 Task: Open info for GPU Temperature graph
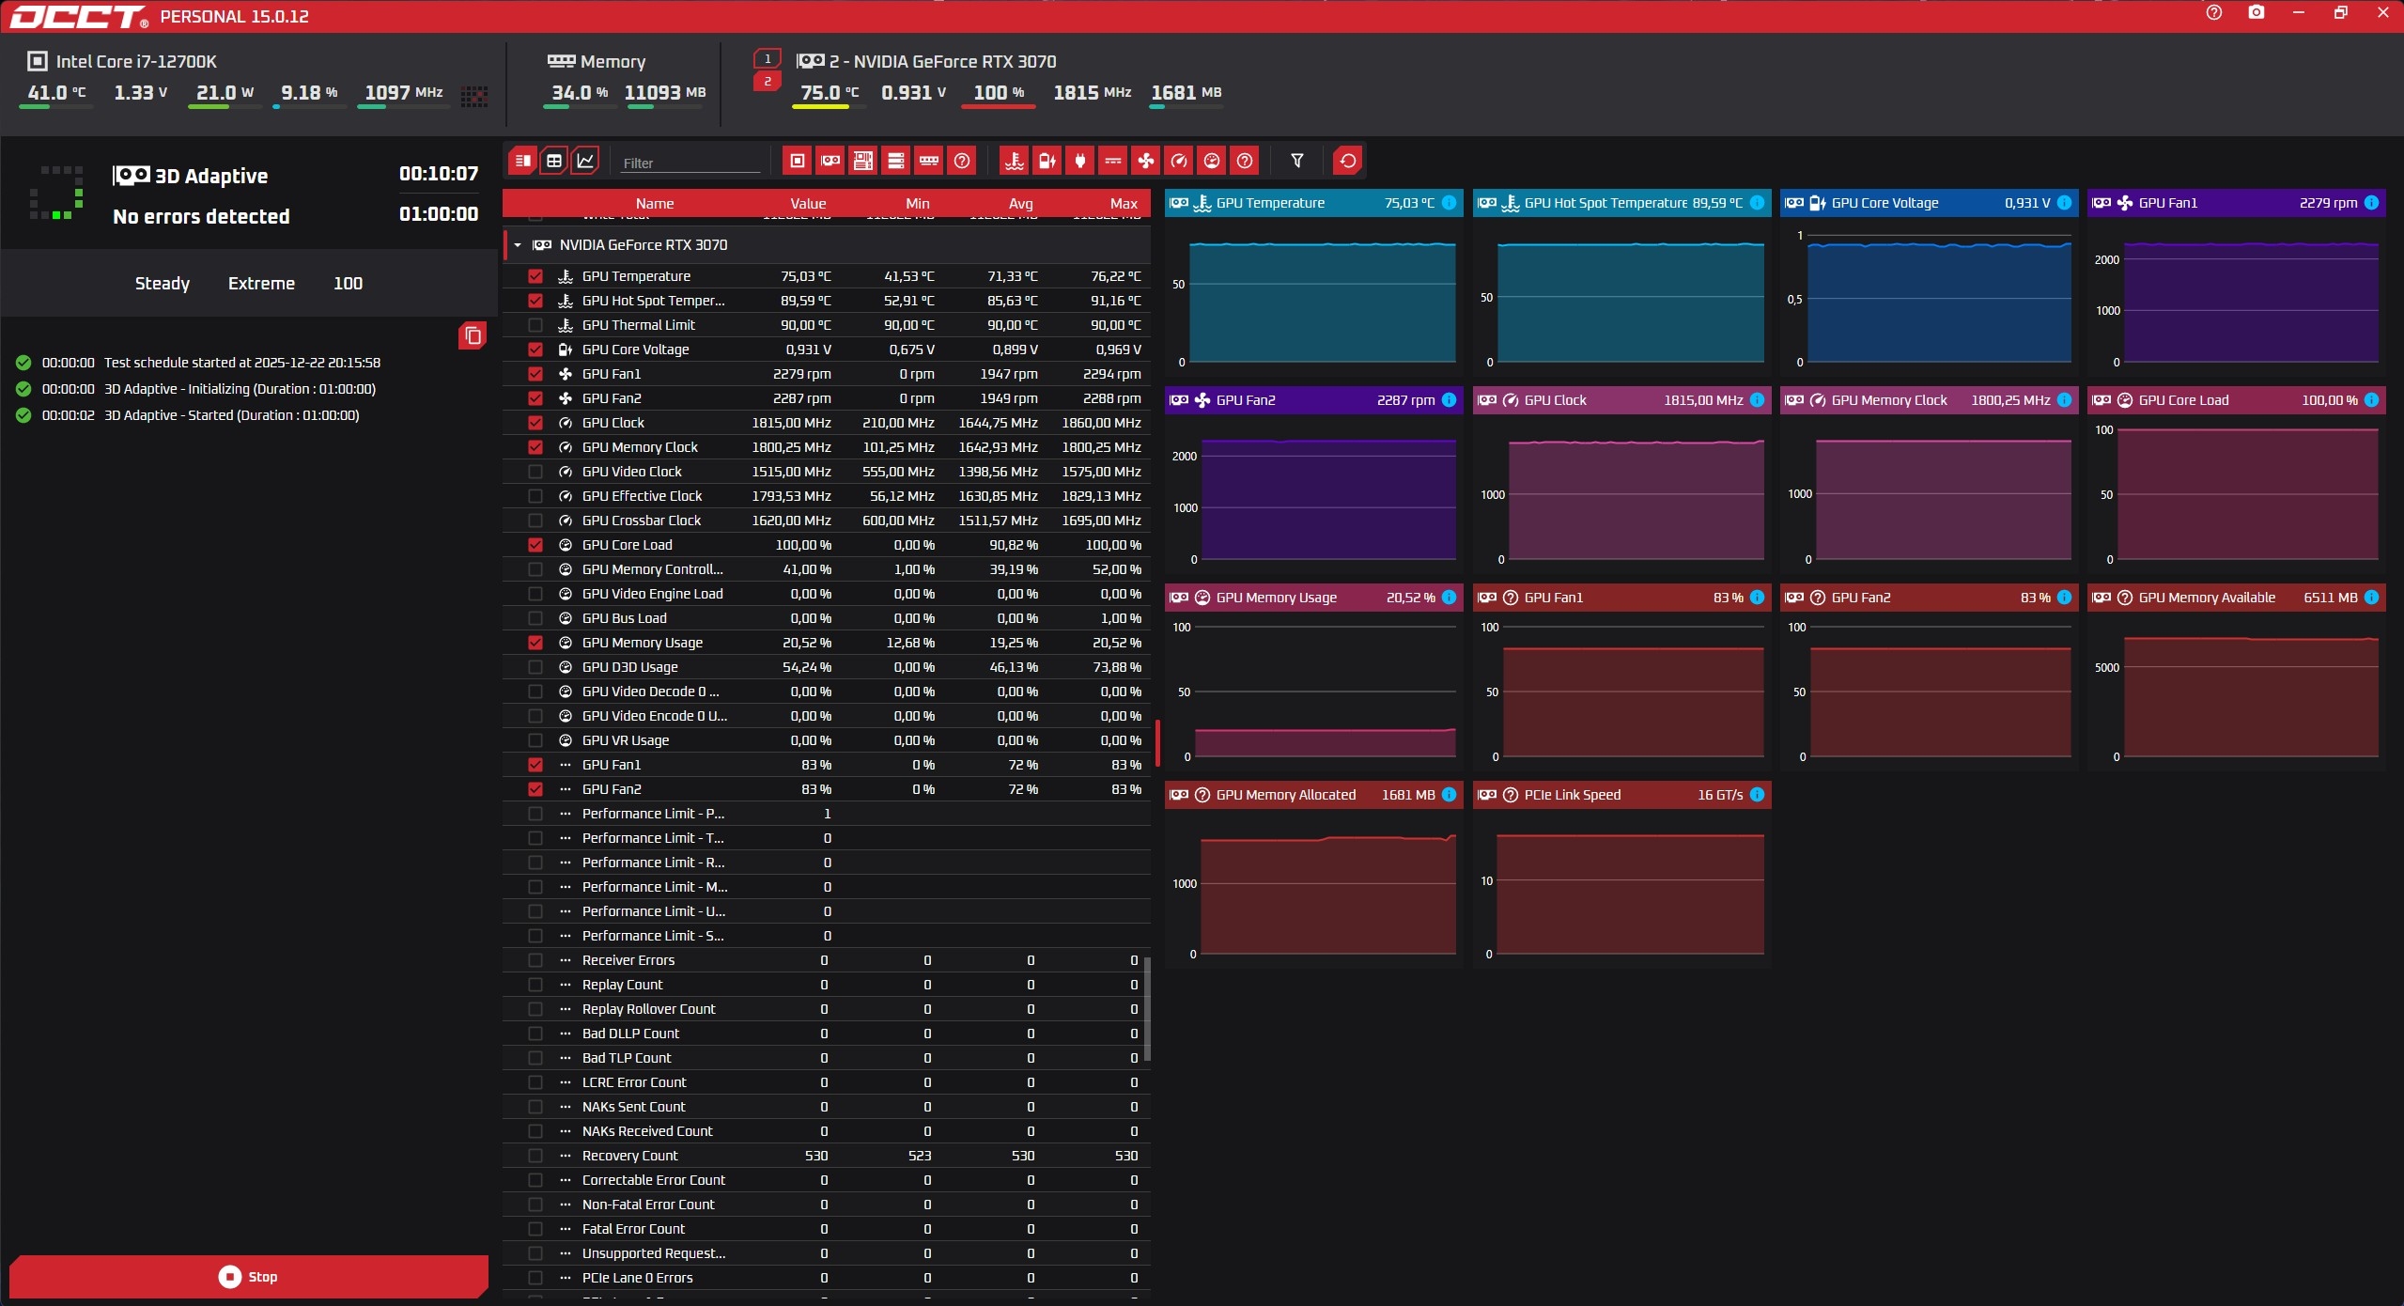(x=1449, y=203)
